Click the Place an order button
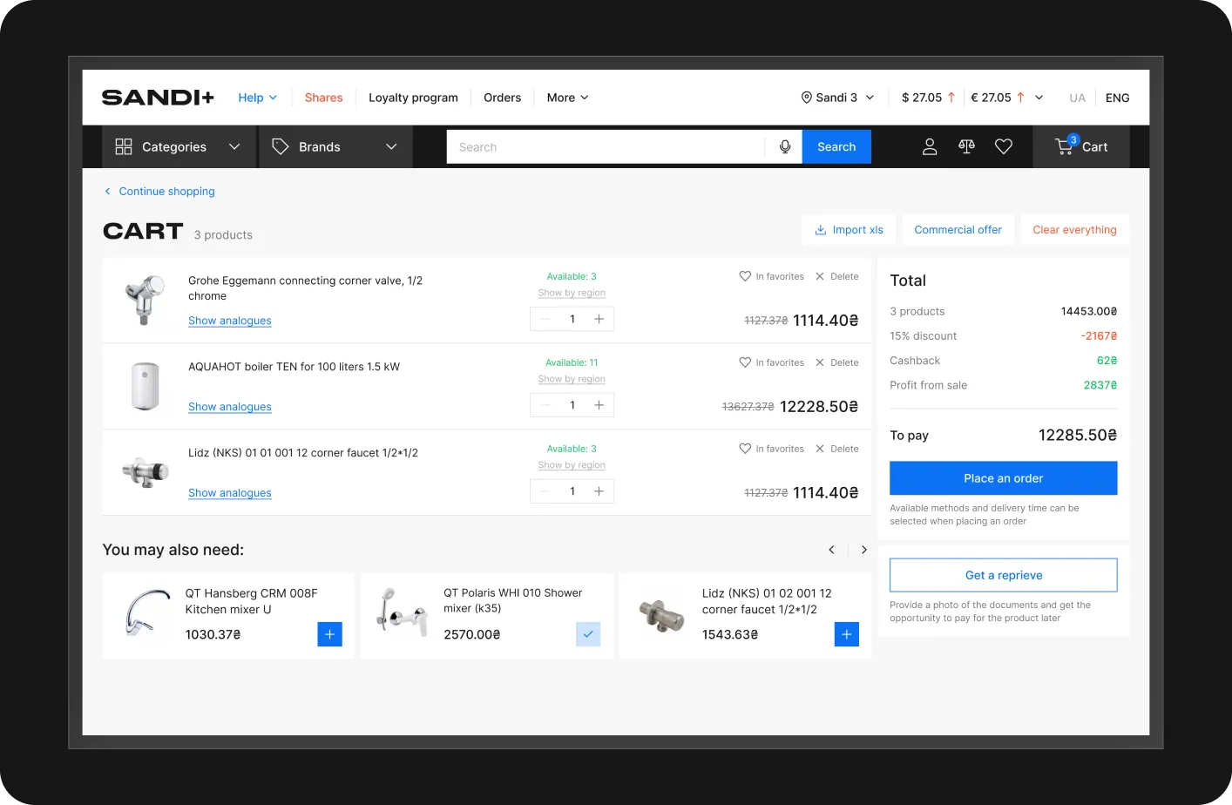Viewport: 1232px width, 805px height. pyautogui.click(x=1004, y=478)
